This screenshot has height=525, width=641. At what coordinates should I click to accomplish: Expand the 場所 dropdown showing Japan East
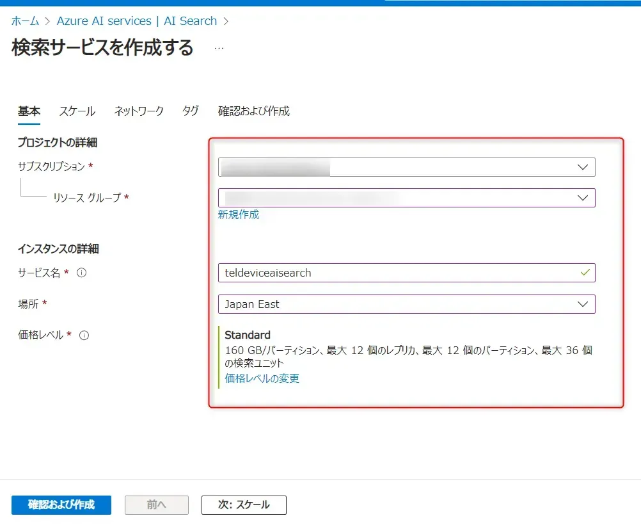(406, 304)
